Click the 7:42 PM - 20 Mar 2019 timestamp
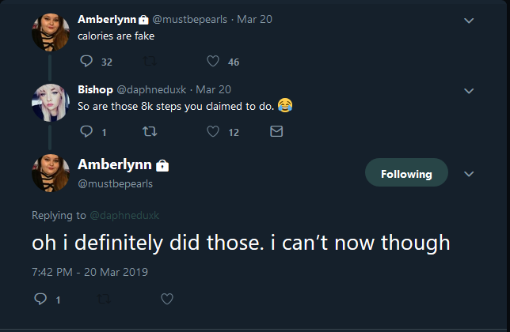This screenshot has height=332, width=510. (x=89, y=272)
